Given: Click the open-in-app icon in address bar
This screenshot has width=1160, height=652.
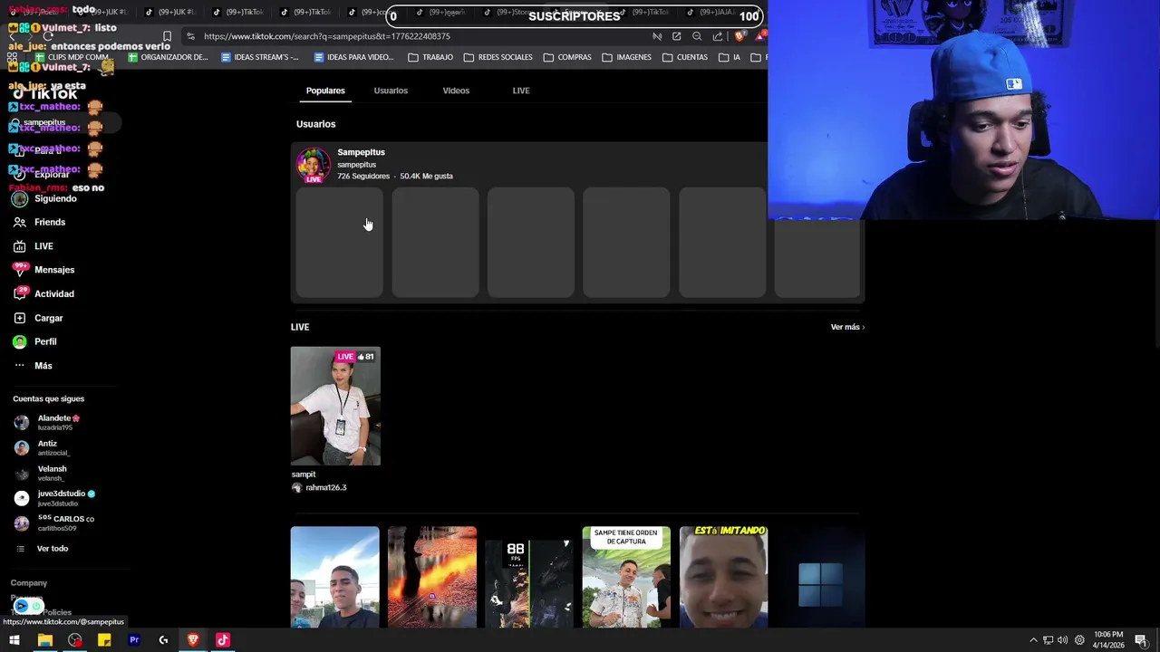Looking at the screenshot, I should click(x=676, y=36).
